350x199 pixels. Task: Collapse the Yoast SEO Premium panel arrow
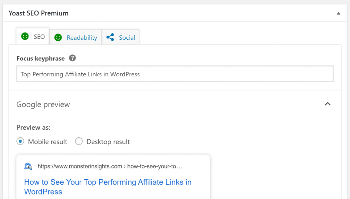click(338, 13)
